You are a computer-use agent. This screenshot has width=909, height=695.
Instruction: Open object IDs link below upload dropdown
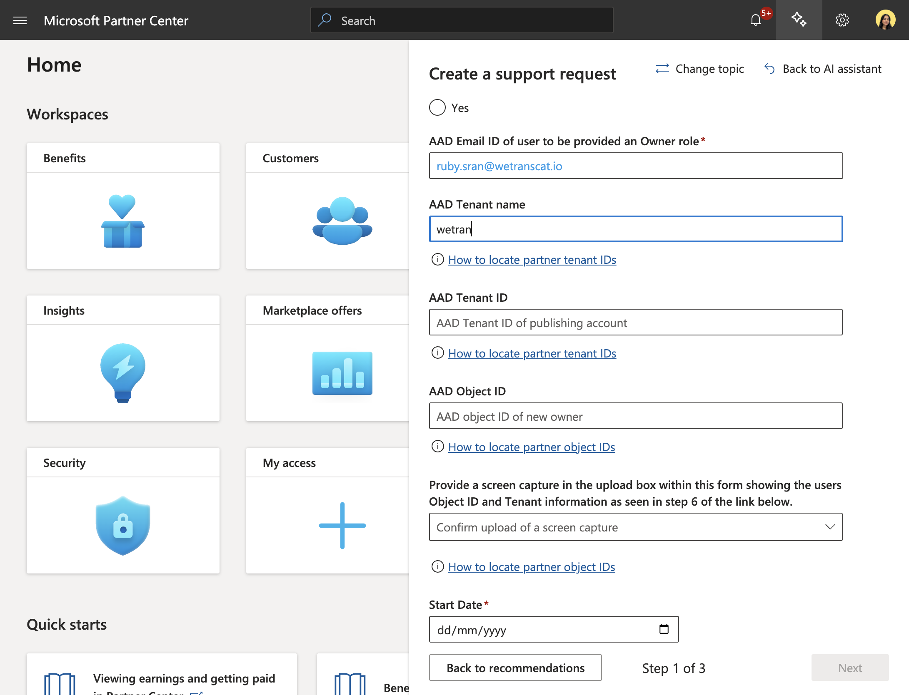pos(532,567)
